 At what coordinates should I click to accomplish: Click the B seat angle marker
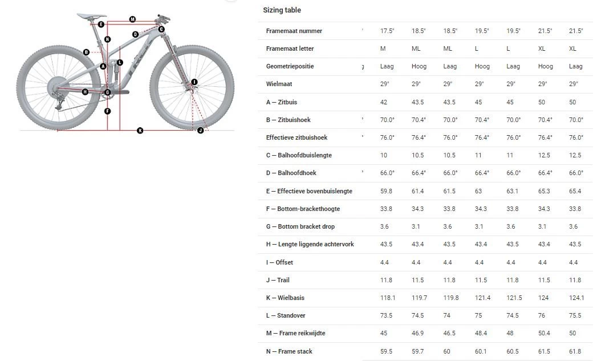(x=86, y=52)
